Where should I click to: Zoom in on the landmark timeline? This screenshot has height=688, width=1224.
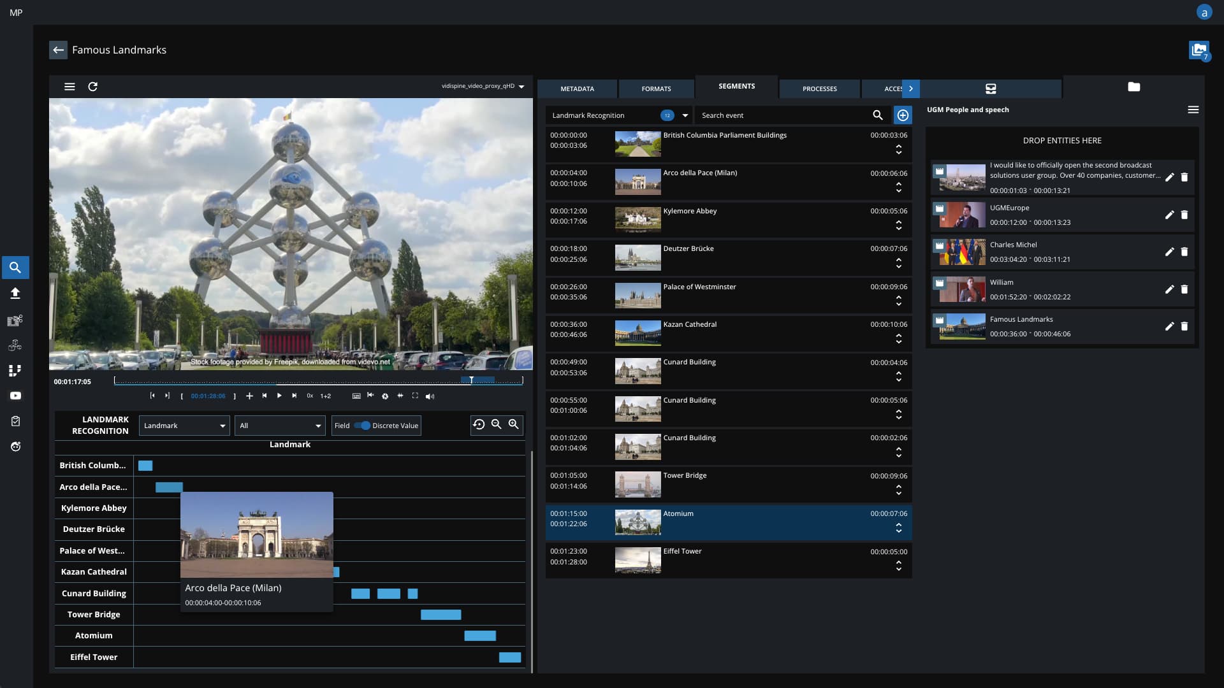pos(513,425)
